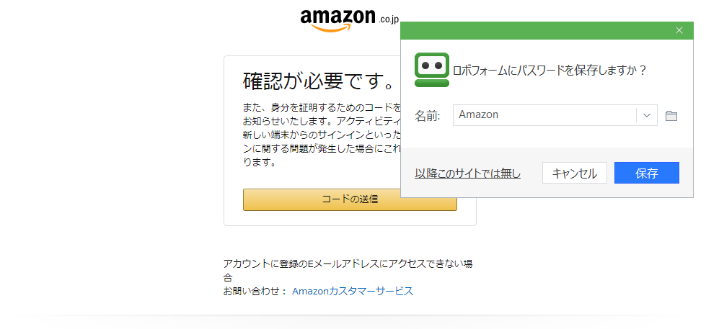This screenshot has height=329, width=706.
Task: Choose 以降このサイトでは無し link
Action: (467, 173)
